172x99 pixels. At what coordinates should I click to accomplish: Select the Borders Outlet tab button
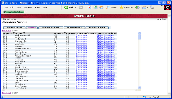(14, 28)
